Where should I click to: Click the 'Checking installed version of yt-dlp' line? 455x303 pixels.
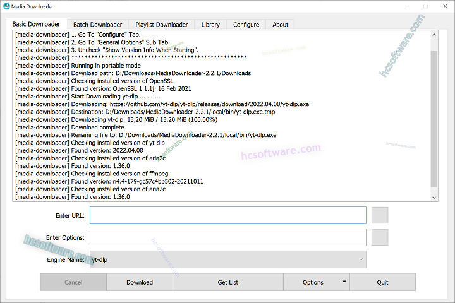click(x=90, y=143)
